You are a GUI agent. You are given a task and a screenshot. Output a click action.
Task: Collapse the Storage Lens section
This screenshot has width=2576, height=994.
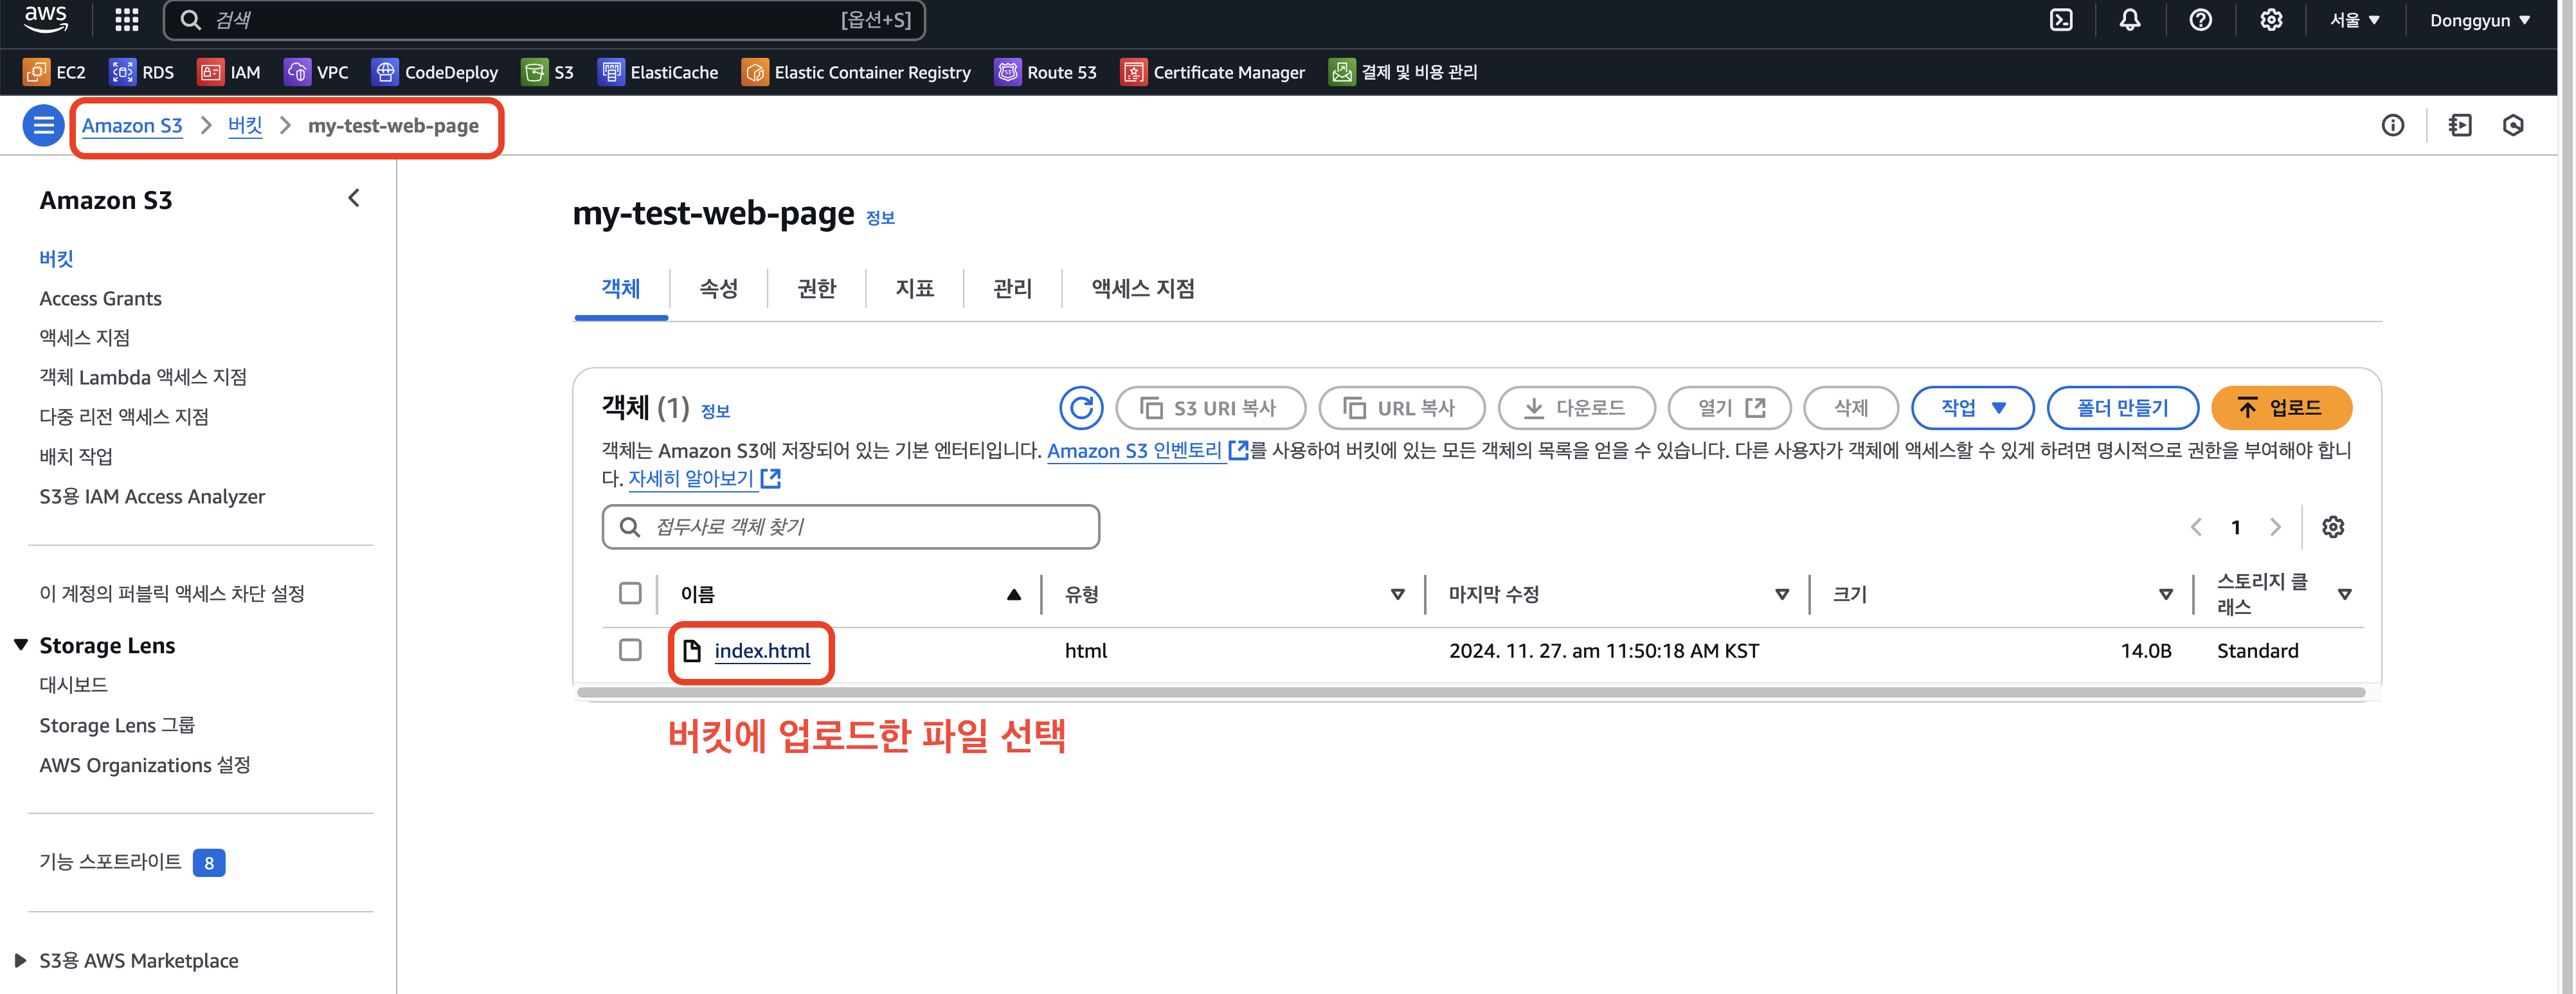[20, 645]
